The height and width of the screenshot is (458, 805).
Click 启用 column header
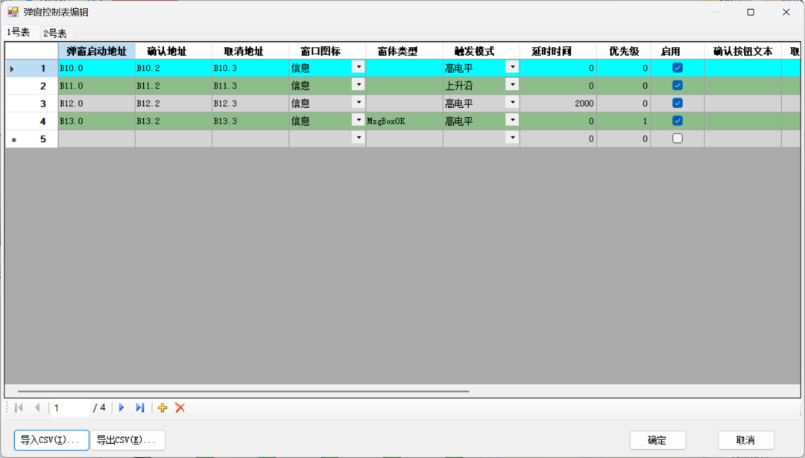677,51
